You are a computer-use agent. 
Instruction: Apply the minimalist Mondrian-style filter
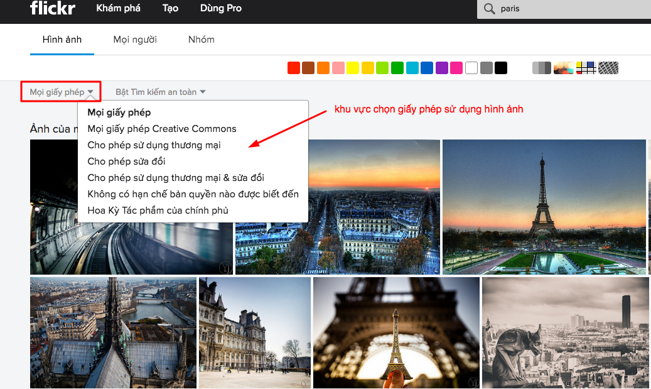[x=584, y=67]
